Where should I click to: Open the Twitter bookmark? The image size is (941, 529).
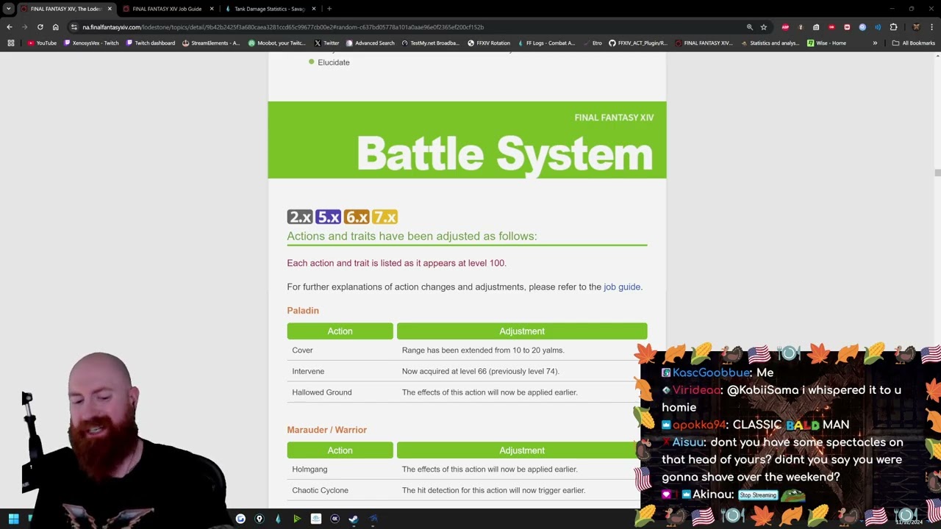327,43
